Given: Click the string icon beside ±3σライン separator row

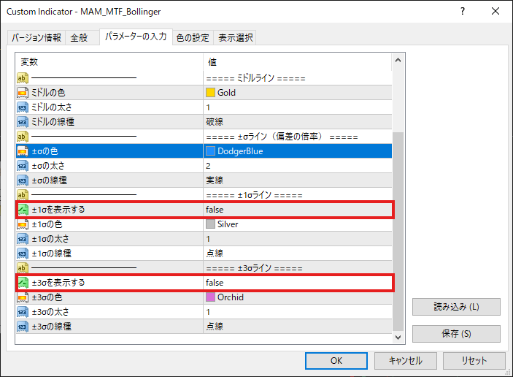Looking at the screenshot, I should pos(22,268).
